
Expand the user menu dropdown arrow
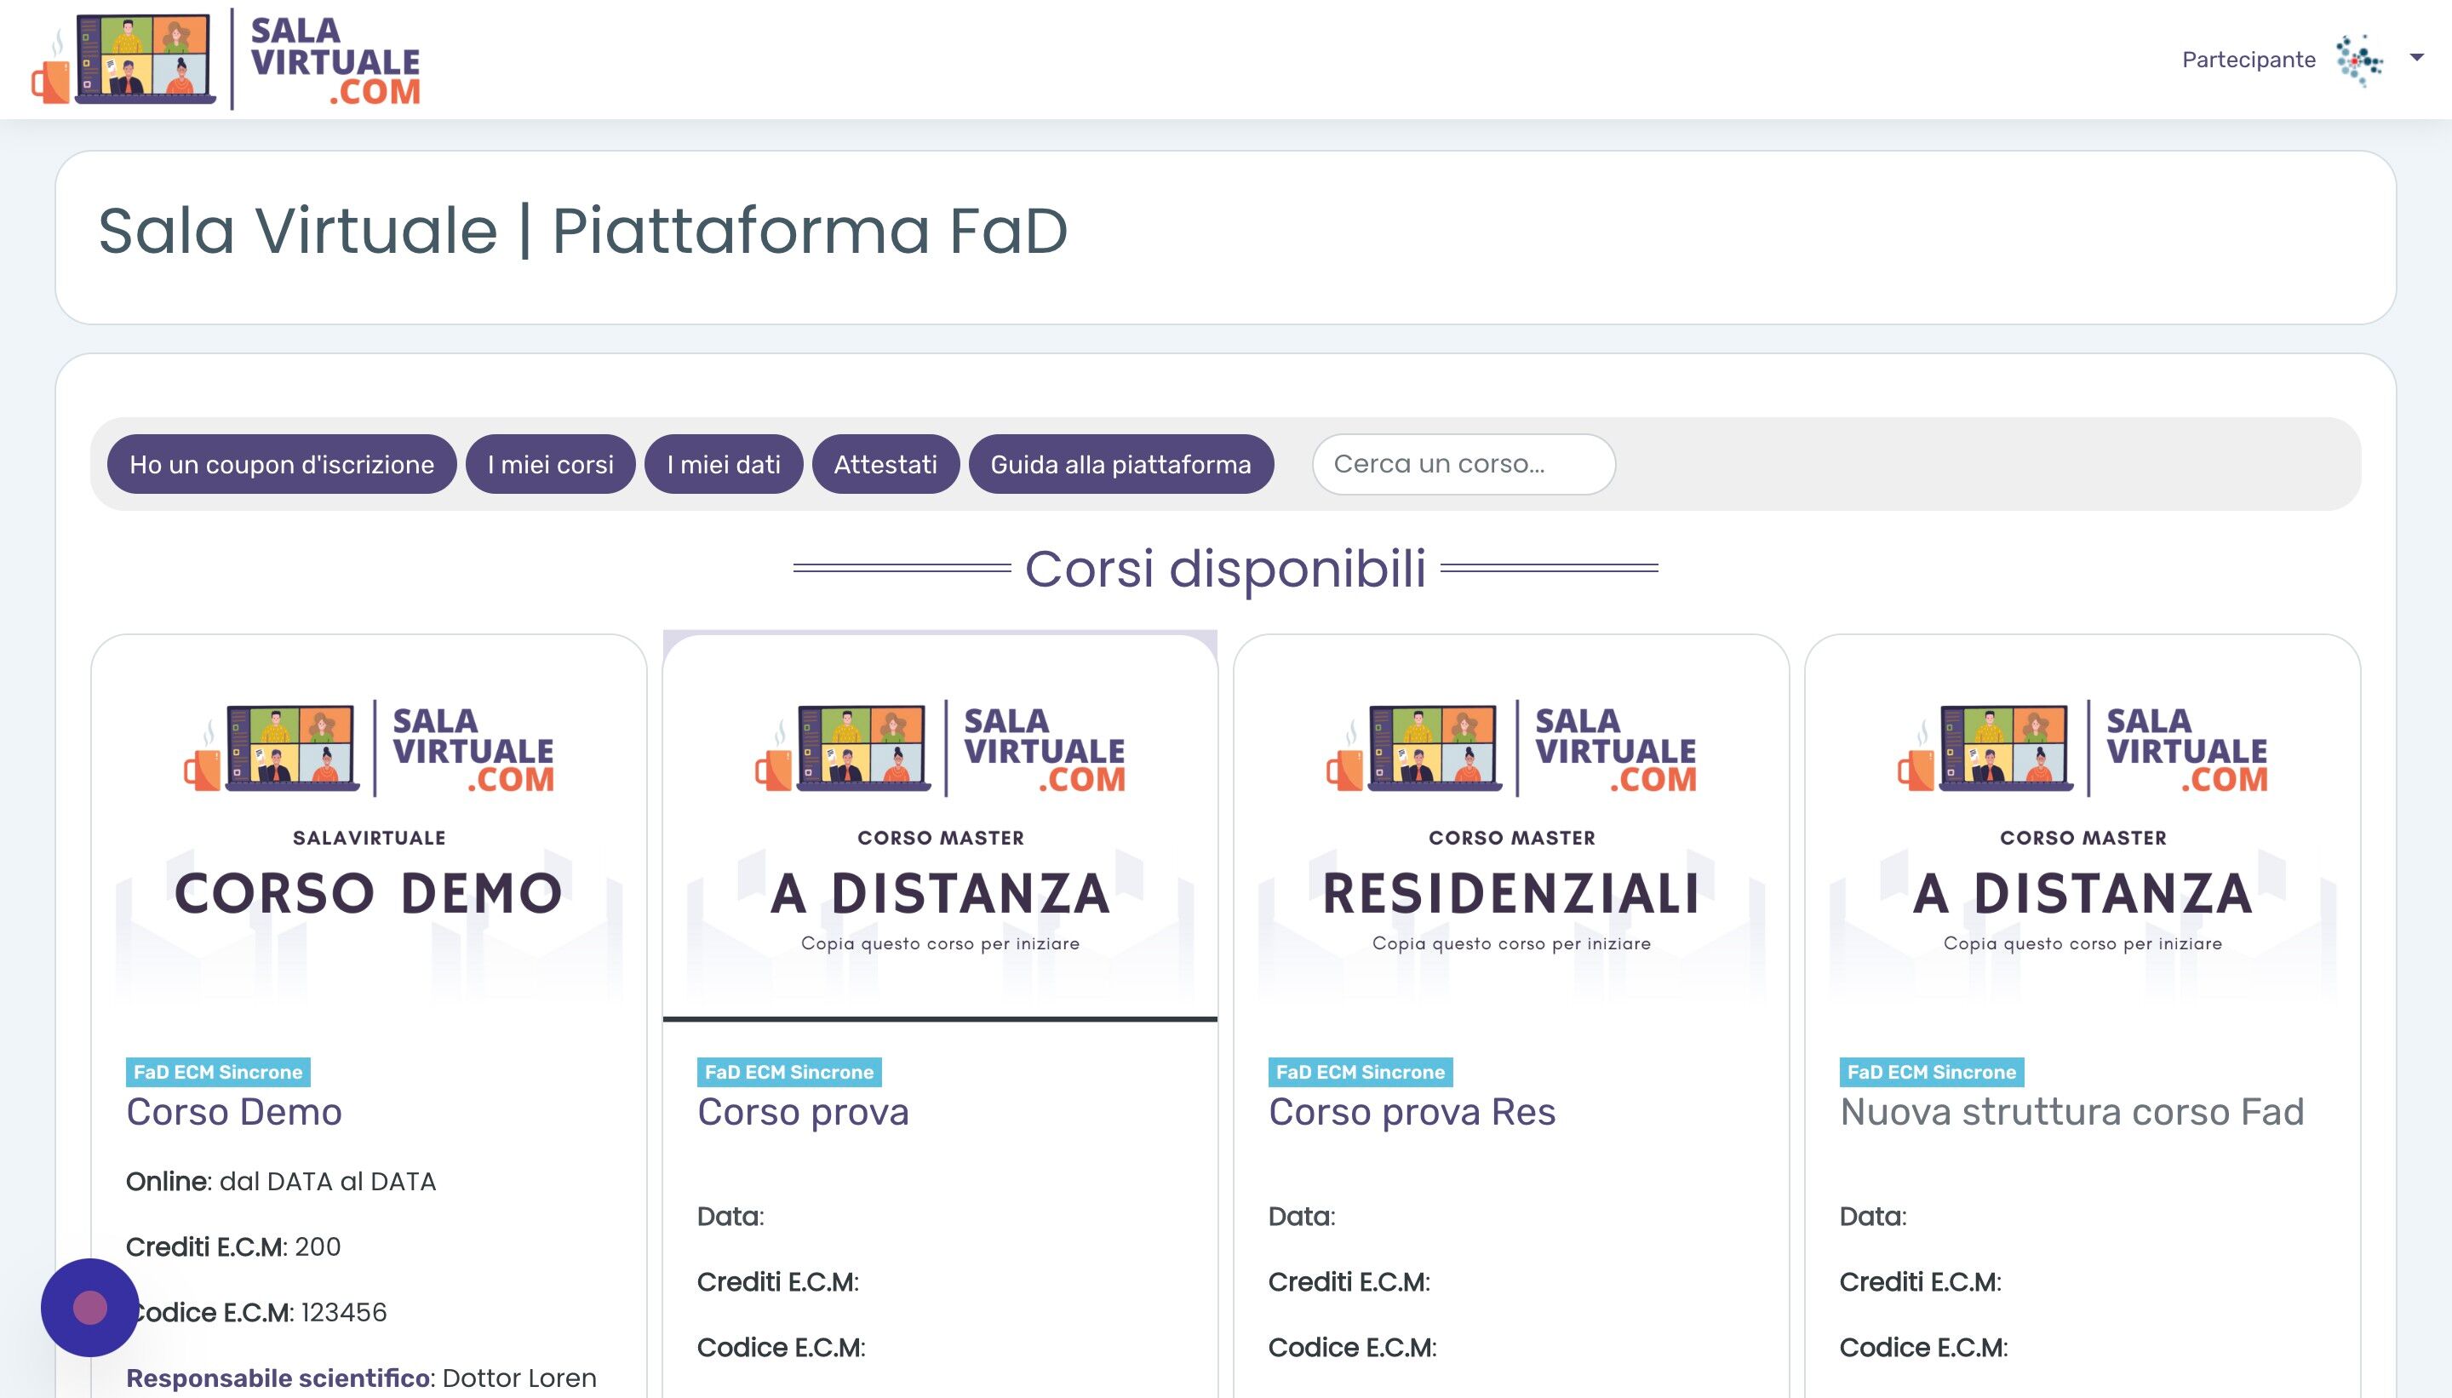2417,58
